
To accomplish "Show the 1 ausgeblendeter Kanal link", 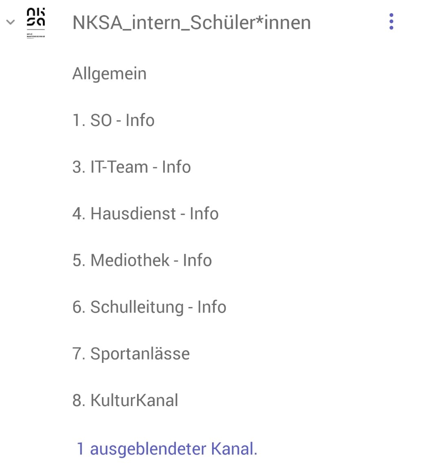I will coord(167,449).
